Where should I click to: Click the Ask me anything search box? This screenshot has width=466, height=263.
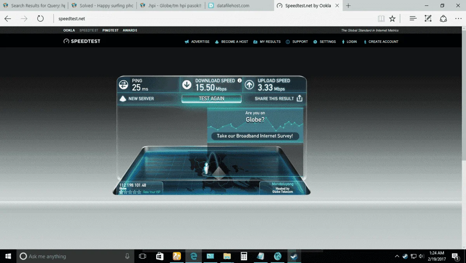(75, 256)
